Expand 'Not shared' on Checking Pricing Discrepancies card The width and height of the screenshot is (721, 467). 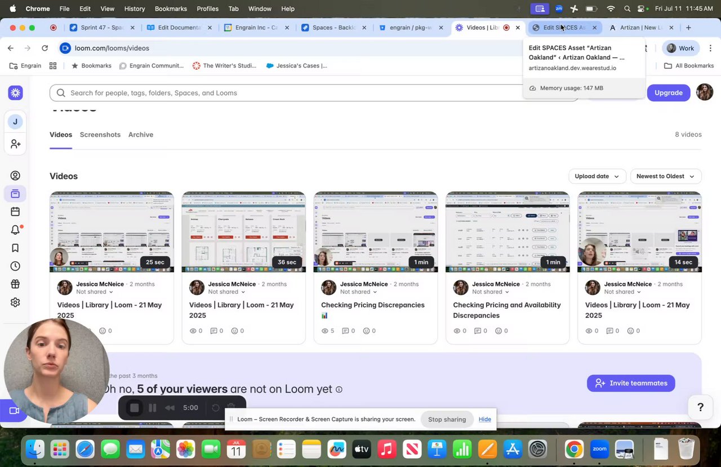358,292
